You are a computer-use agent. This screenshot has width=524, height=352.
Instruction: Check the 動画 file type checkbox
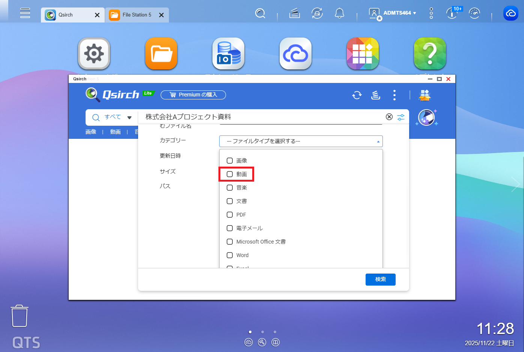(x=230, y=174)
